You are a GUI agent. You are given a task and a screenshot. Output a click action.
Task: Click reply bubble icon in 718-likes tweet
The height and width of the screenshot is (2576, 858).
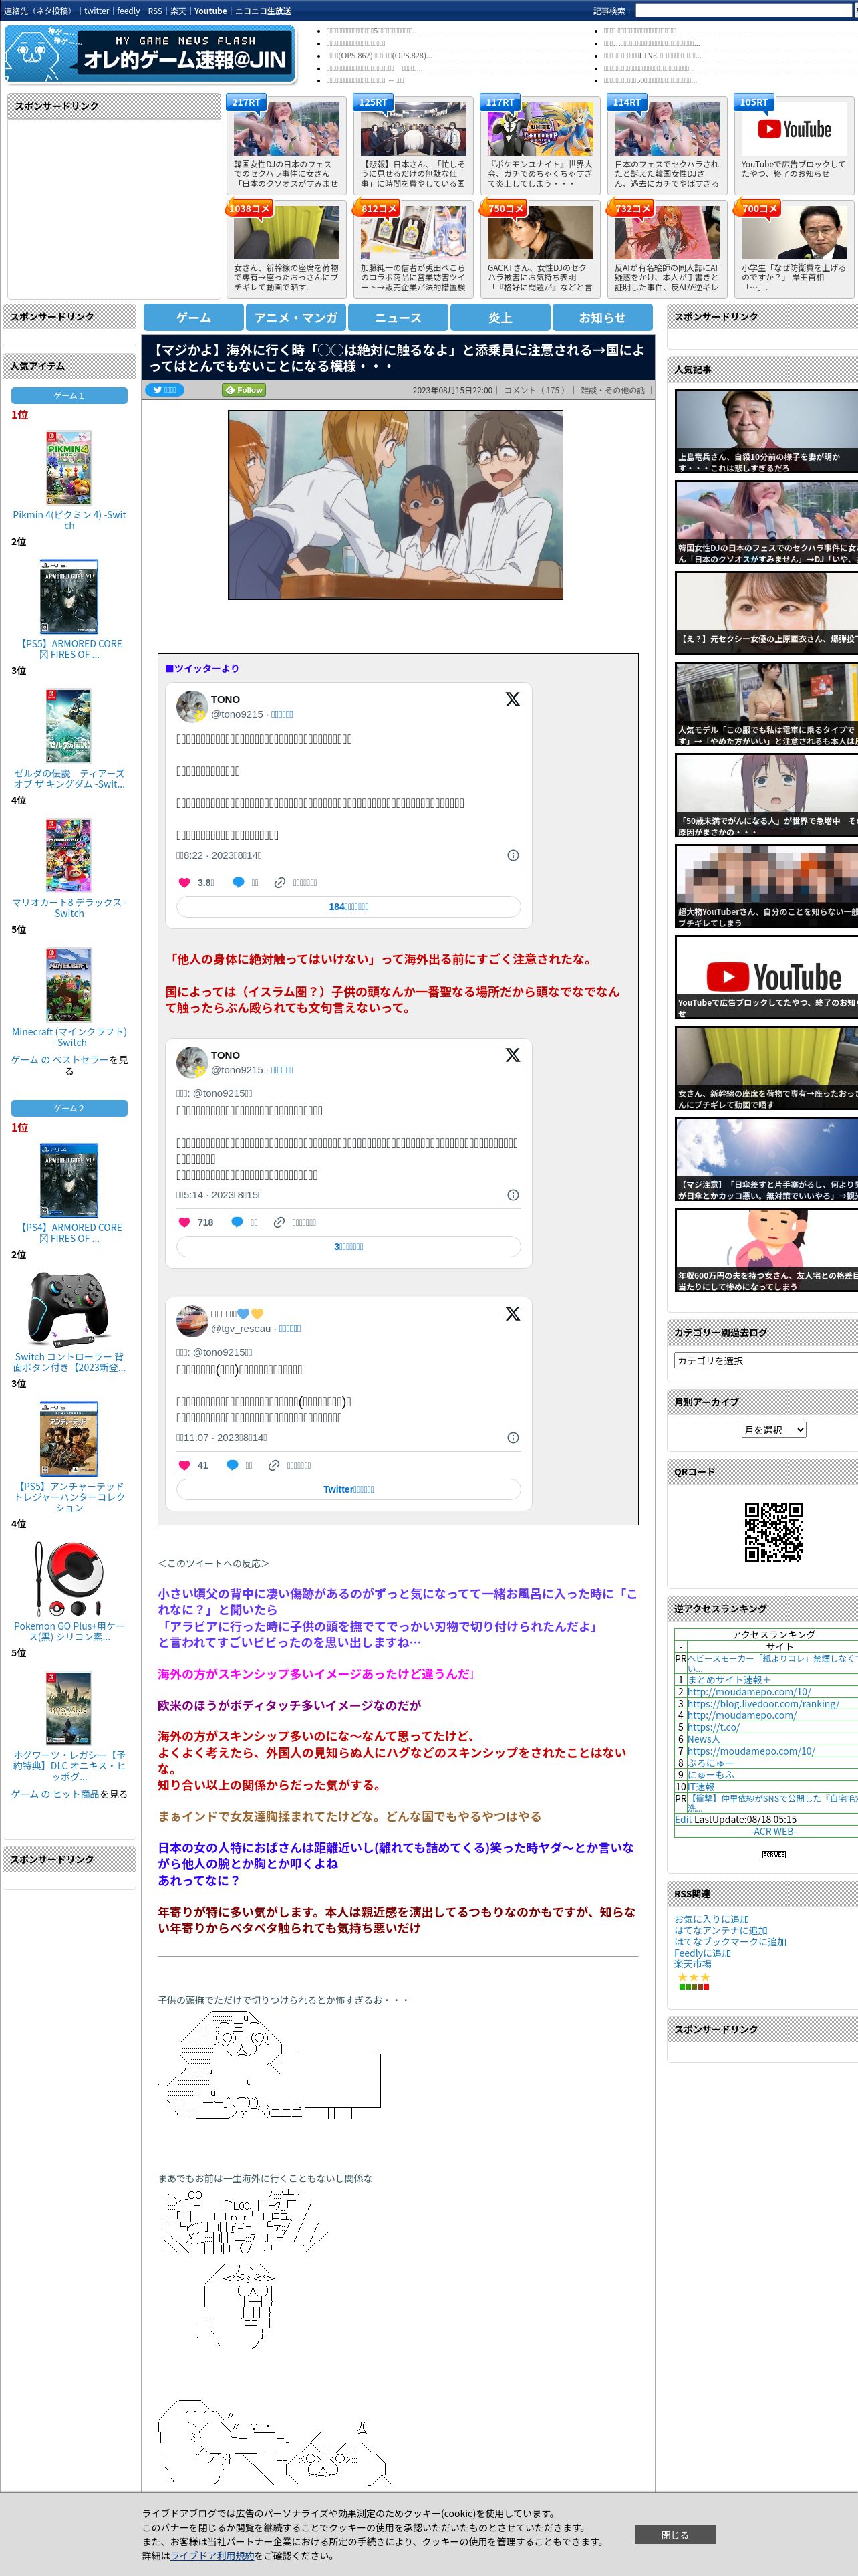(237, 1222)
